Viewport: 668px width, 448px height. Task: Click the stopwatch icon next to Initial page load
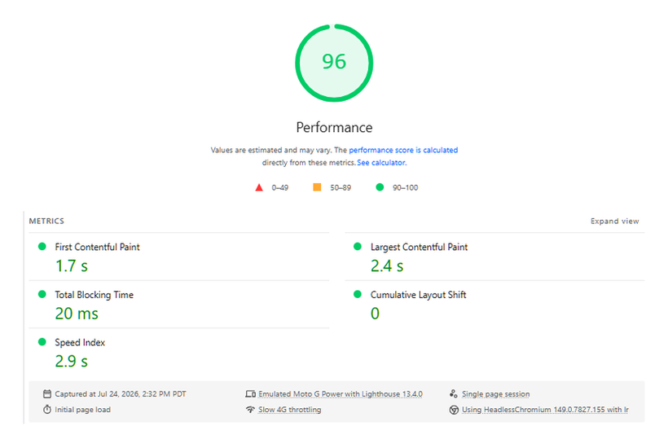[47, 409]
